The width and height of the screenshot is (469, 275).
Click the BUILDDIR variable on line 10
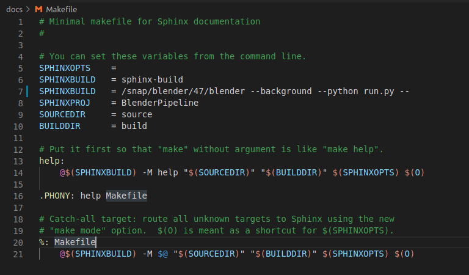pos(59,126)
